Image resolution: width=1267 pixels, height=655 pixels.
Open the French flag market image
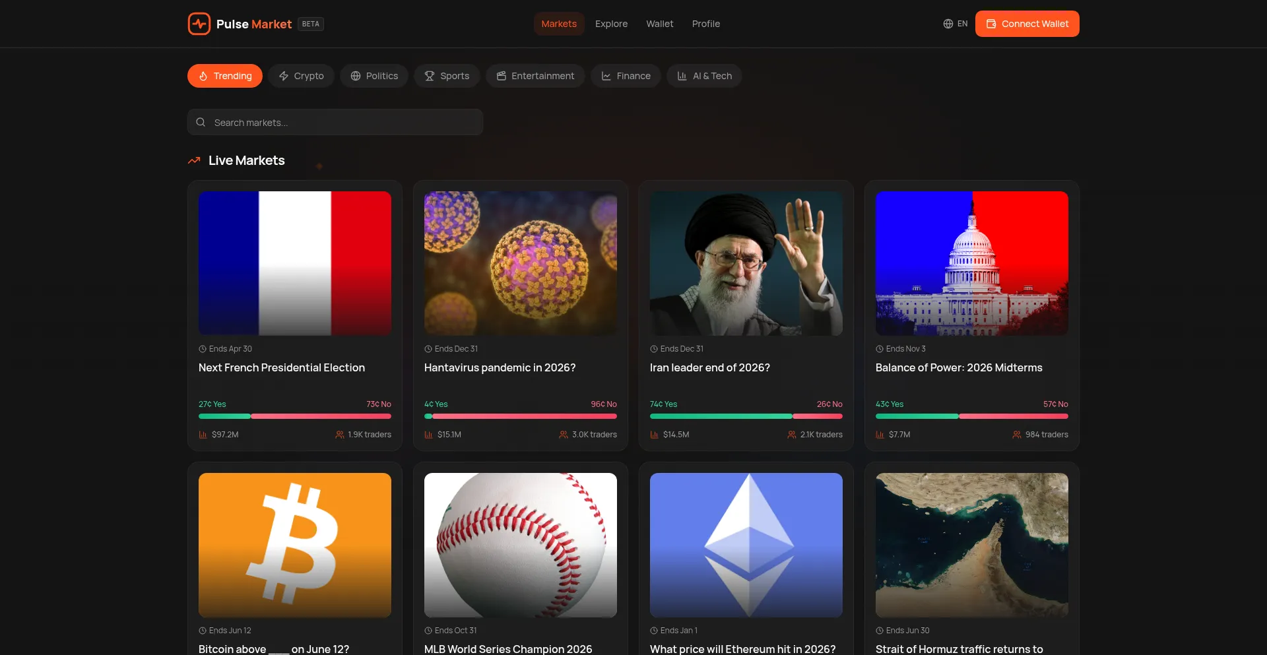295,263
